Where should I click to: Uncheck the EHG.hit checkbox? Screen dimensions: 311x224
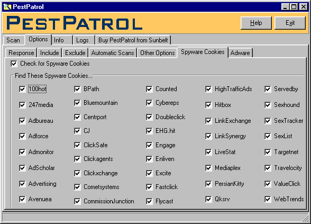[149, 131]
